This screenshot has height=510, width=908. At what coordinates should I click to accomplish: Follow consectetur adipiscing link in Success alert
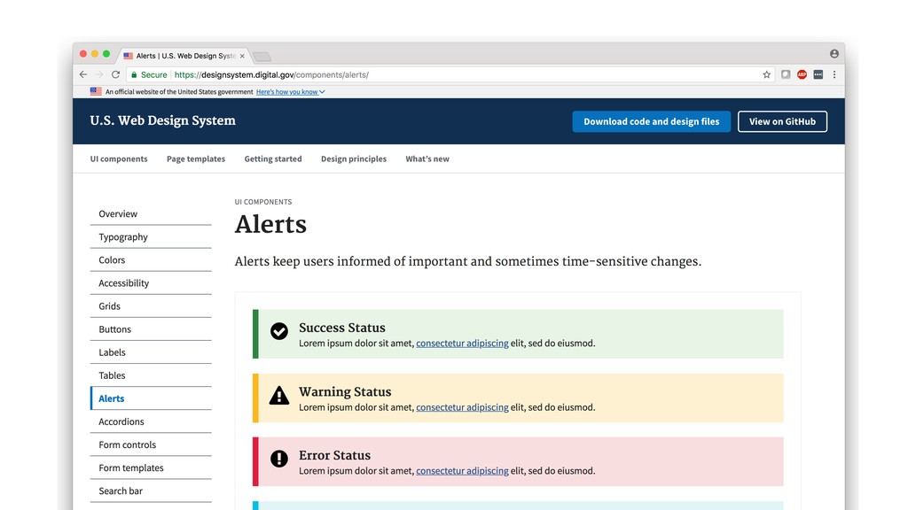coord(462,344)
